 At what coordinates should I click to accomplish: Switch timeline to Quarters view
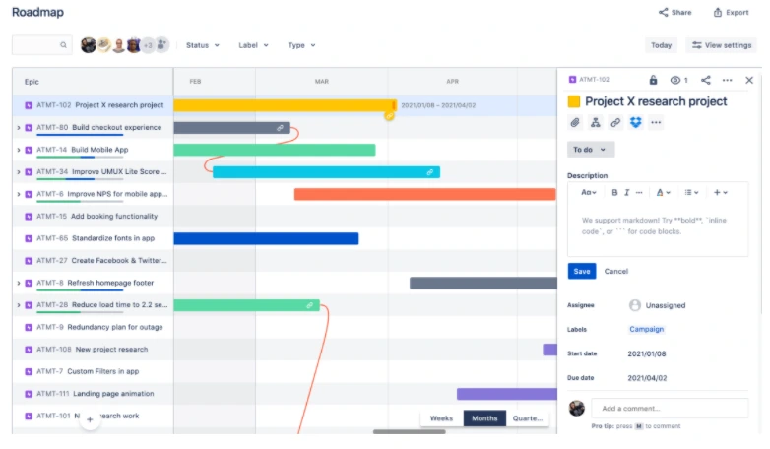528,418
